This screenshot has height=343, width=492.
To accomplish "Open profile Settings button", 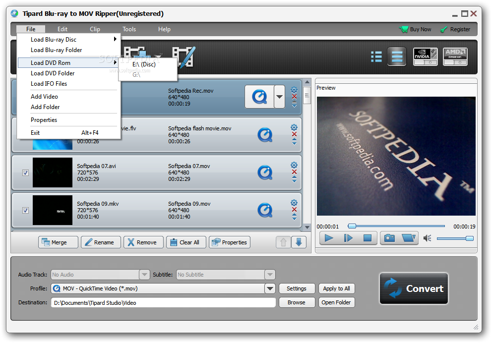I will [297, 288].
